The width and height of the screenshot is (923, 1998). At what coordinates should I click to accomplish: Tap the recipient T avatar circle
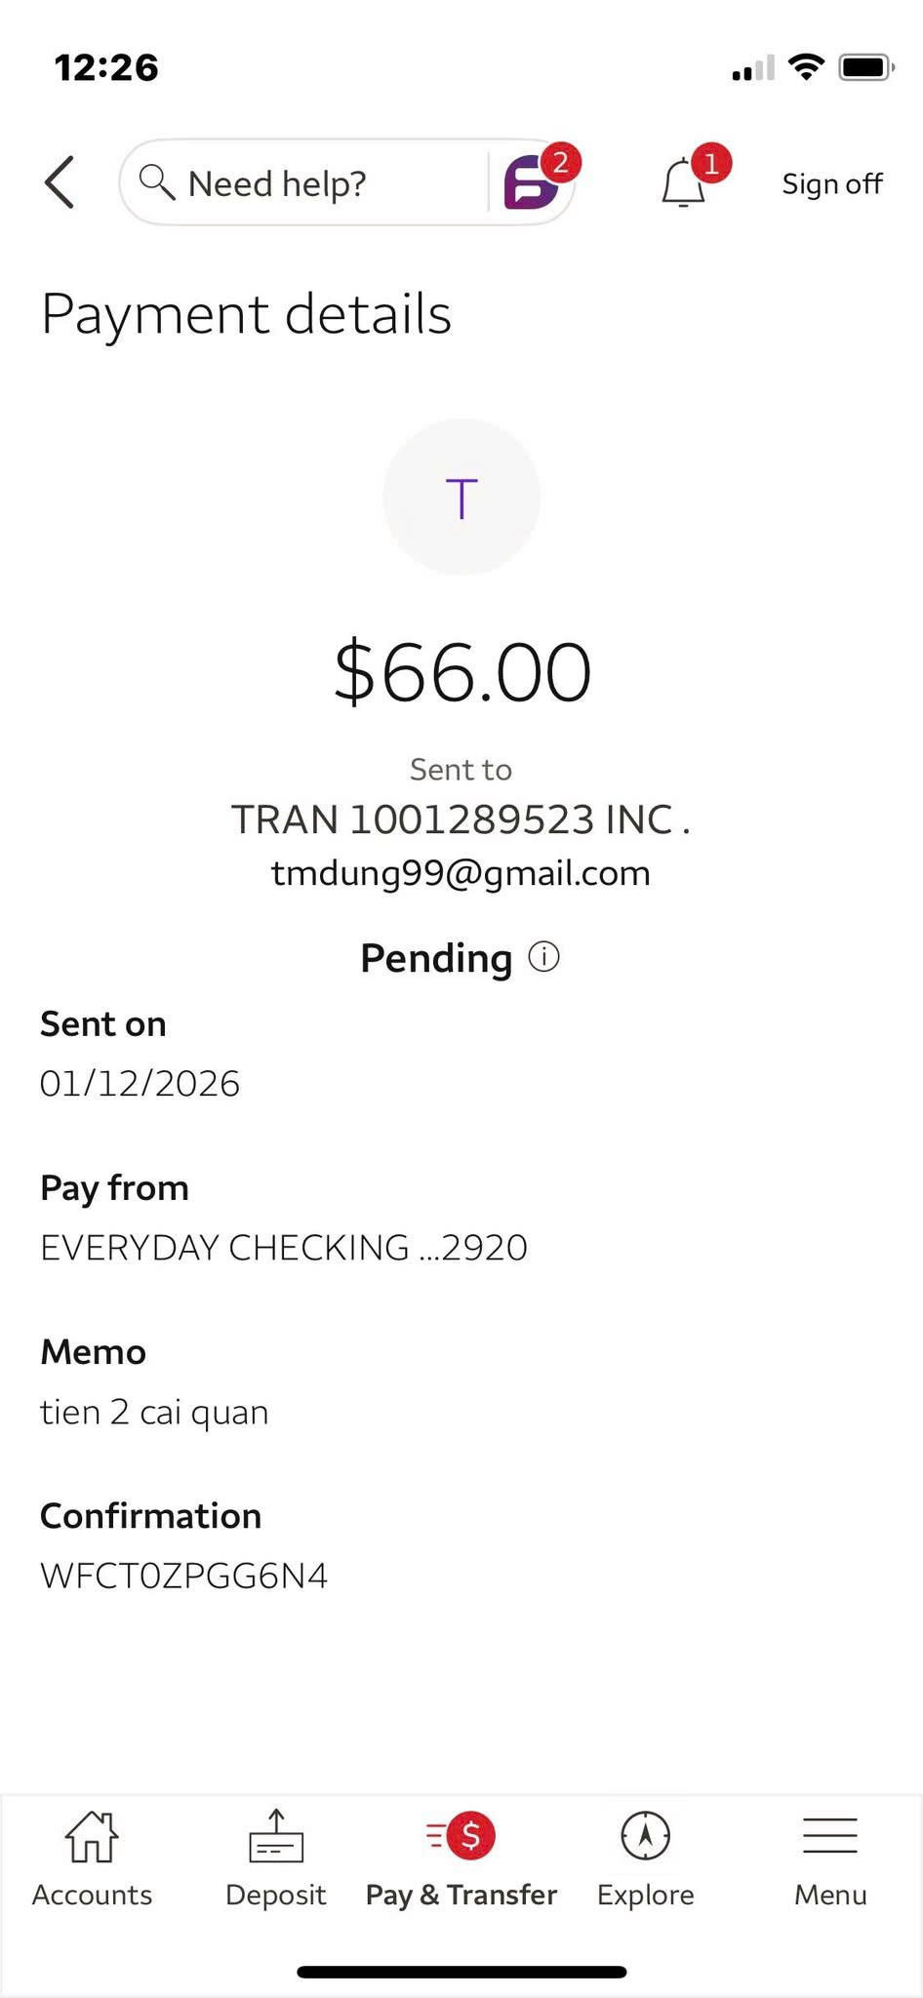point(461,498)
